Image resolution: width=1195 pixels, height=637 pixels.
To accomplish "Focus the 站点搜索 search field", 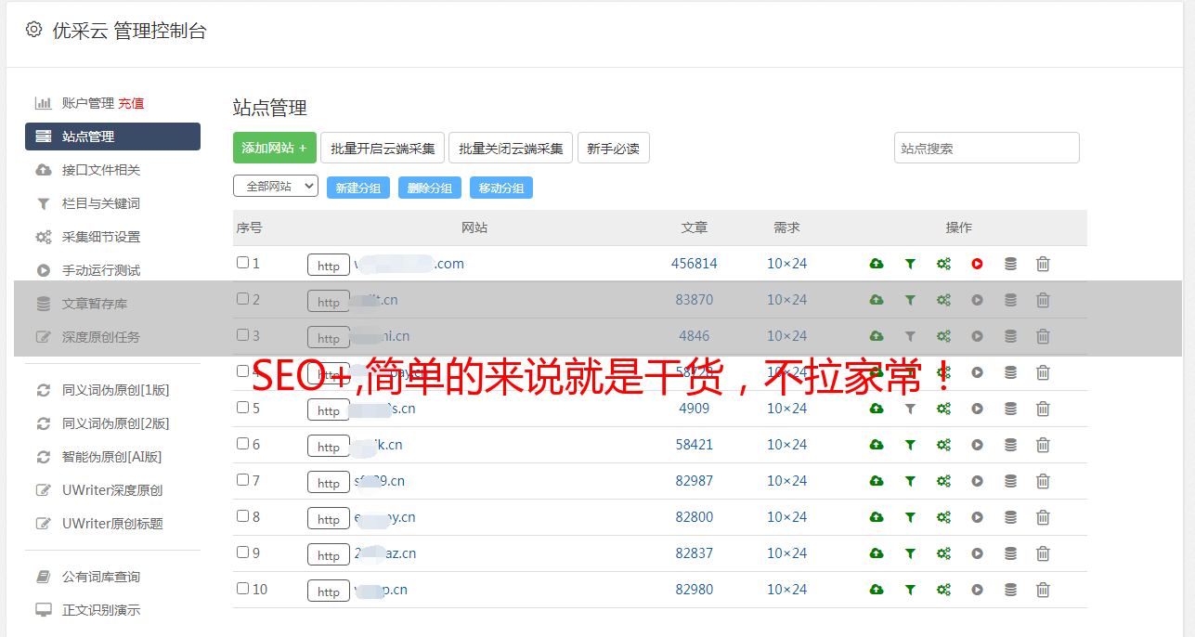I will (987, 148).
